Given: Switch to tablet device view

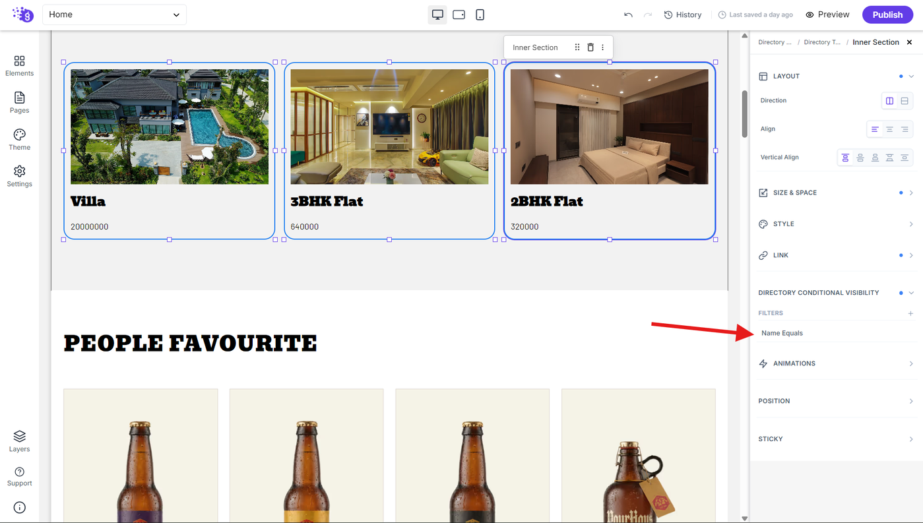Looking at the screenshot, I should (x=459, y=15).
